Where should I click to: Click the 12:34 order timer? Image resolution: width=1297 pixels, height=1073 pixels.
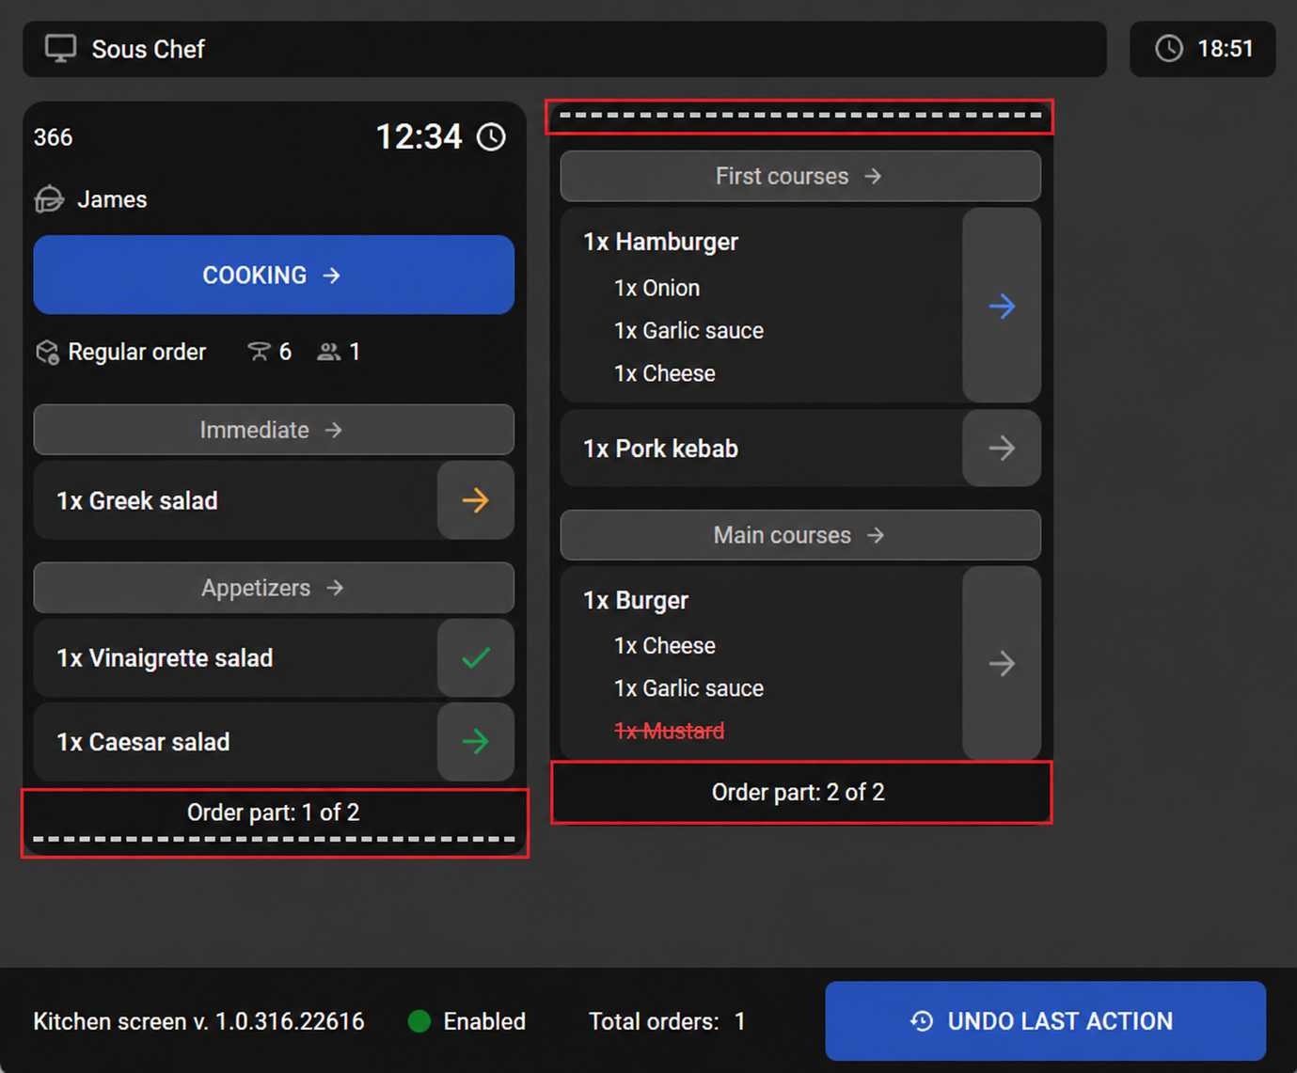(x=419, y=137)
